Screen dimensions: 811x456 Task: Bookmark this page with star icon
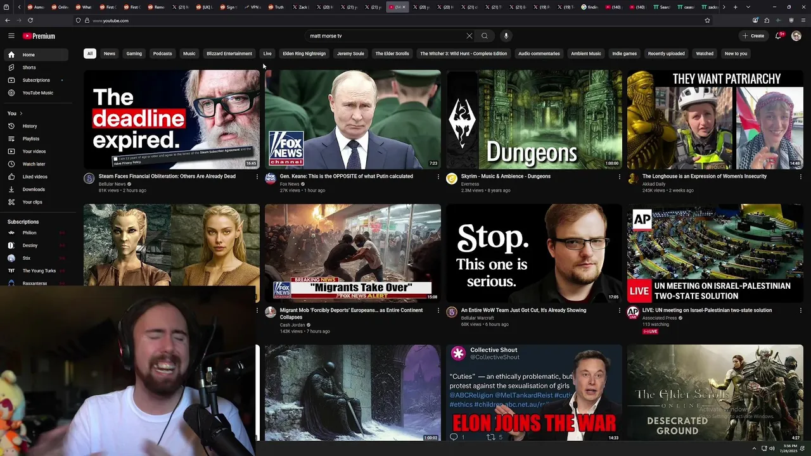point(707,20)
